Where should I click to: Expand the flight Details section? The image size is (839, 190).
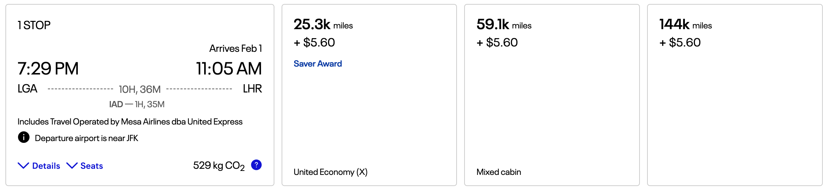39,166
